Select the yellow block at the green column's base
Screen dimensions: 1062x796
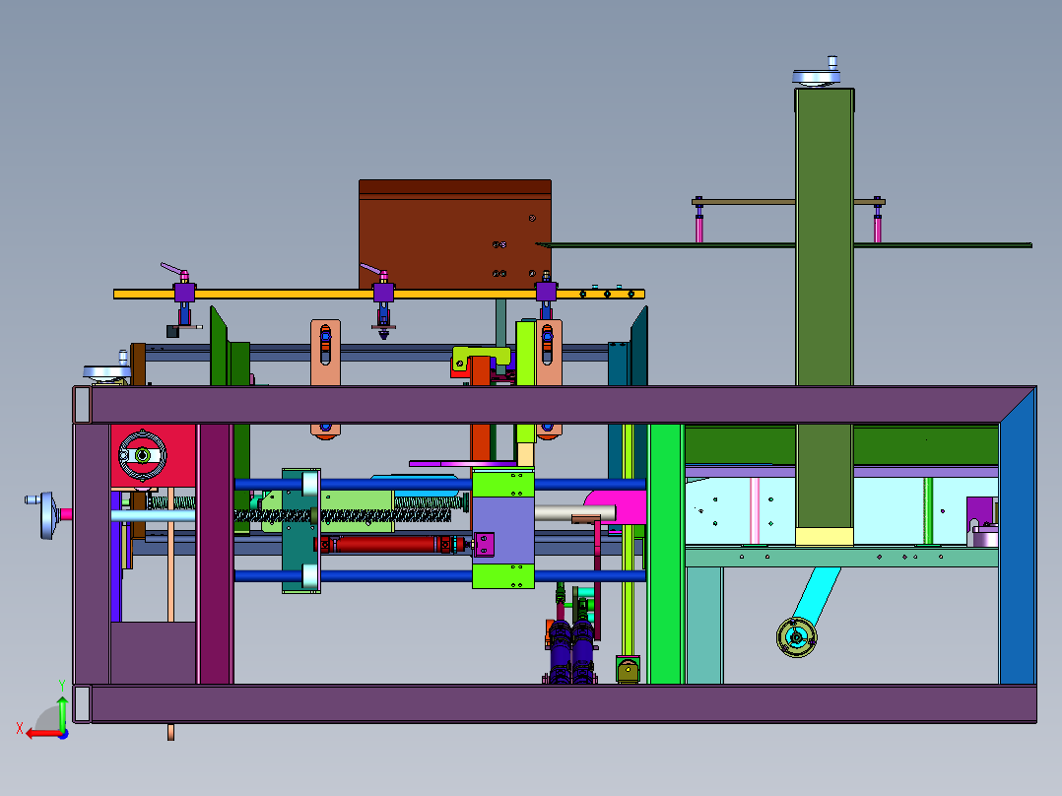click(825, 537)
